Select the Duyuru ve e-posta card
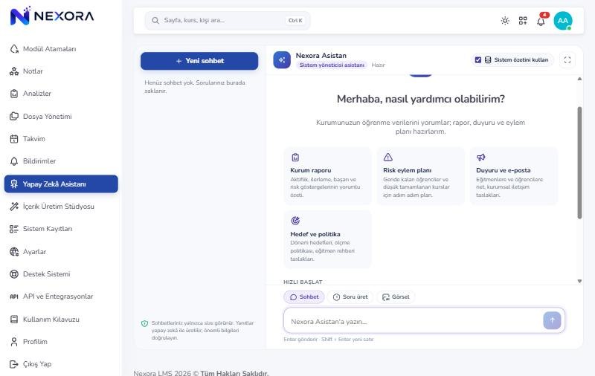Viewport: 595px width, 376px height. tap(513, 176)
